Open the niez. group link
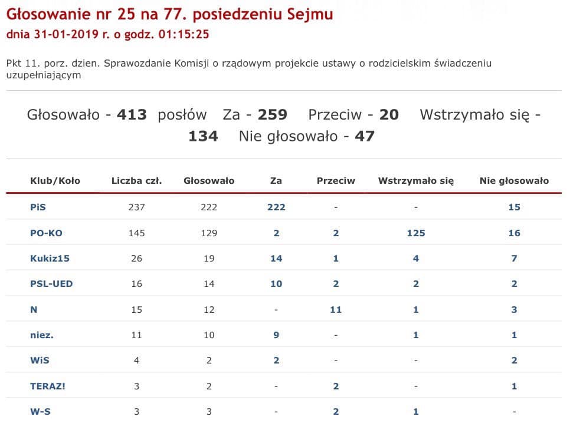Viewport: 570px width, 433px height. 42,335
